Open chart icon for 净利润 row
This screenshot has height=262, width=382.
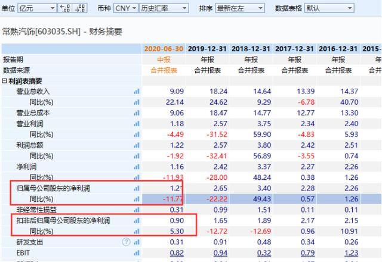[137, 167]
